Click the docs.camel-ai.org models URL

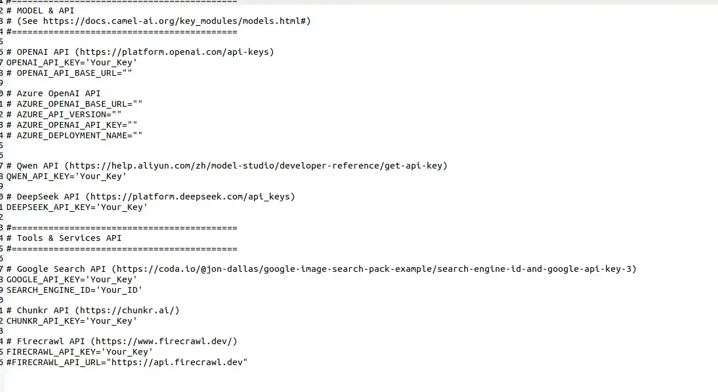pyautogui.click(x=174, y=21)
